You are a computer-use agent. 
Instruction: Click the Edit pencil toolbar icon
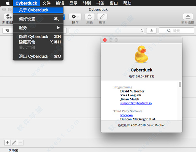click(102, 17)
